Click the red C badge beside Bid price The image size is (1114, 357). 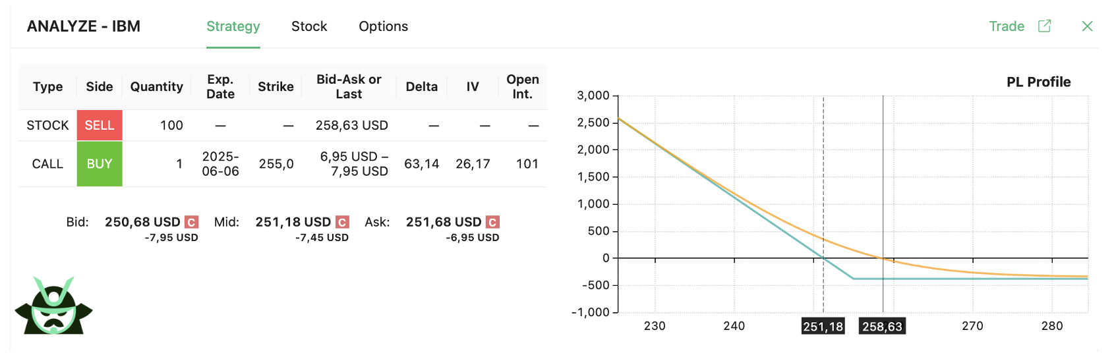[x=191, y=222]
